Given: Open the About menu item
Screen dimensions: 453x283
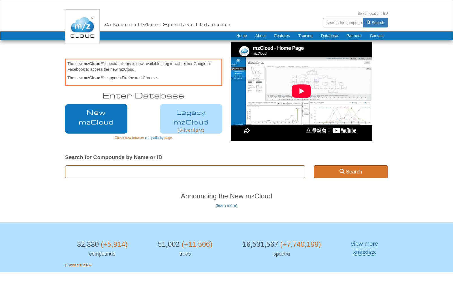Looking at the screenshot, I should (x=260, y=36).
